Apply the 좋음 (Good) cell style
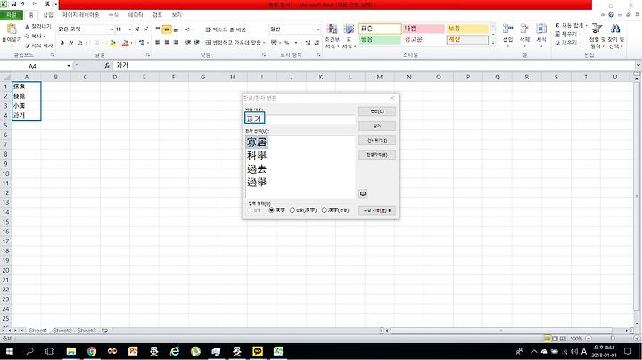The height and width of the screenshot is (360, 642). click(380, 39)
